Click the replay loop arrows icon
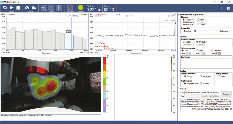This screenshot has width=233, height=124. coord(5,8)
